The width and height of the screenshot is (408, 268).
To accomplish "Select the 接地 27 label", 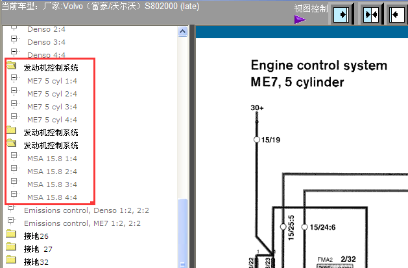I will 38,249.
